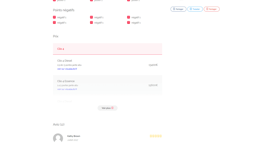This screenshot has height=145, width=275.
Task: Click the blue-outlined Partager share button
Action: tap(178, 9)
